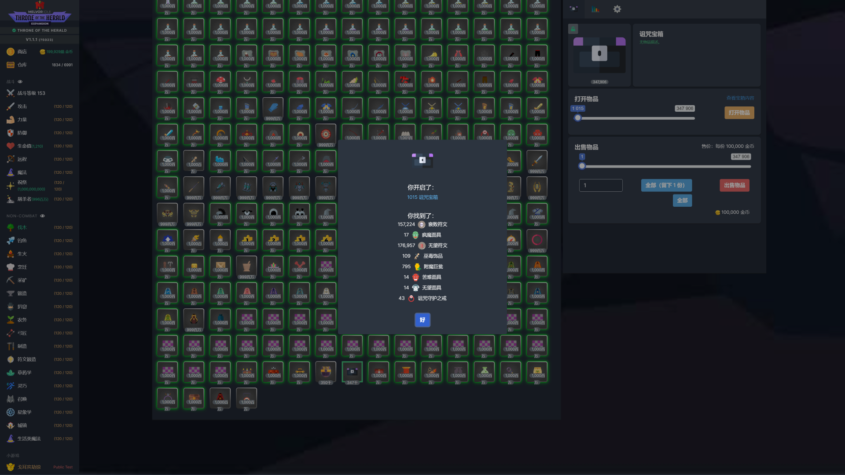This screenshot has width=845, height=475.
Task: Open the 制造 crafting skill
Action: click(40, 346)
